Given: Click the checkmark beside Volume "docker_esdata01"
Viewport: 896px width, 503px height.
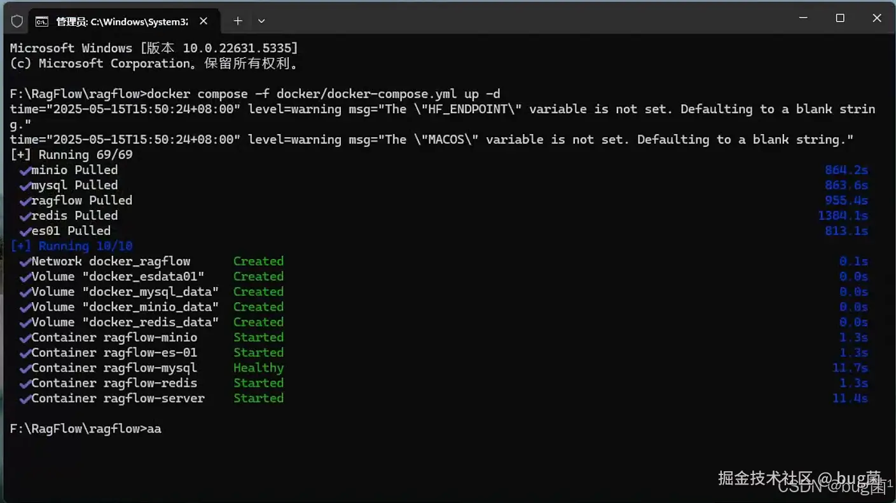Looking at the screenshot, I should (x=25, y=277).
